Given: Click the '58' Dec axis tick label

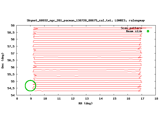Looking at the screenshot, I should click(x=13, y=39).
